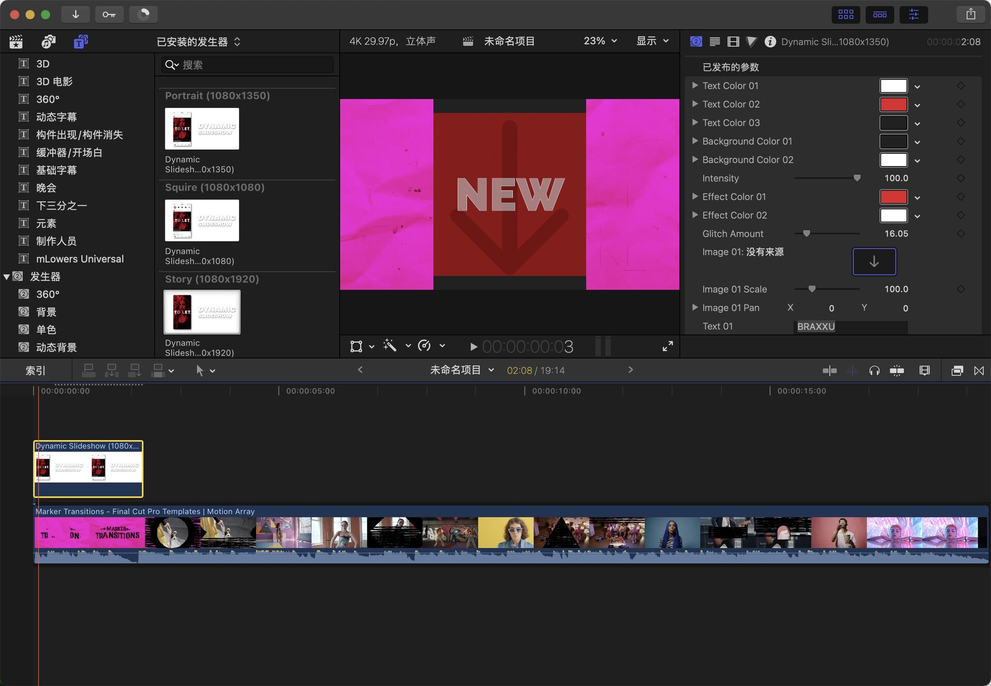This screenshot has height=686, width=991.
Task: Click the Text 01 BRAXXU field
Action: [x=850, y=326]
